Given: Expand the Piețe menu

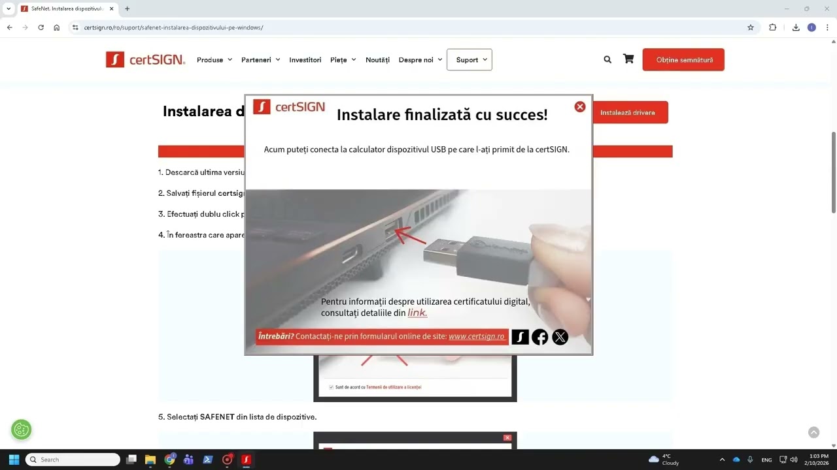Looking at the screenshot, I should point(343,59).
